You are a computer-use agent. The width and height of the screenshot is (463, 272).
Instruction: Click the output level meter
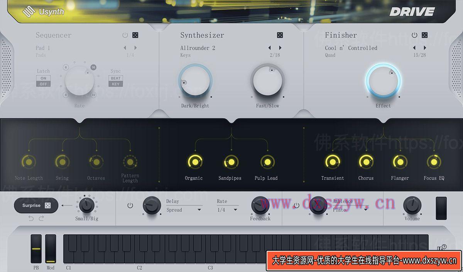tap(441, 208)
